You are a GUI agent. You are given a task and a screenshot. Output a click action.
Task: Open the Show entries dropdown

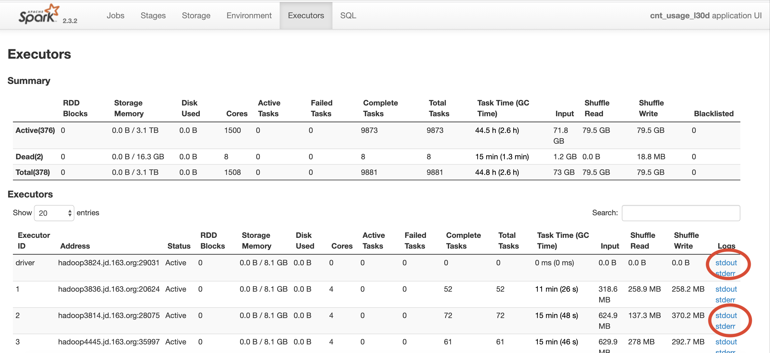(x=54, y=213)
